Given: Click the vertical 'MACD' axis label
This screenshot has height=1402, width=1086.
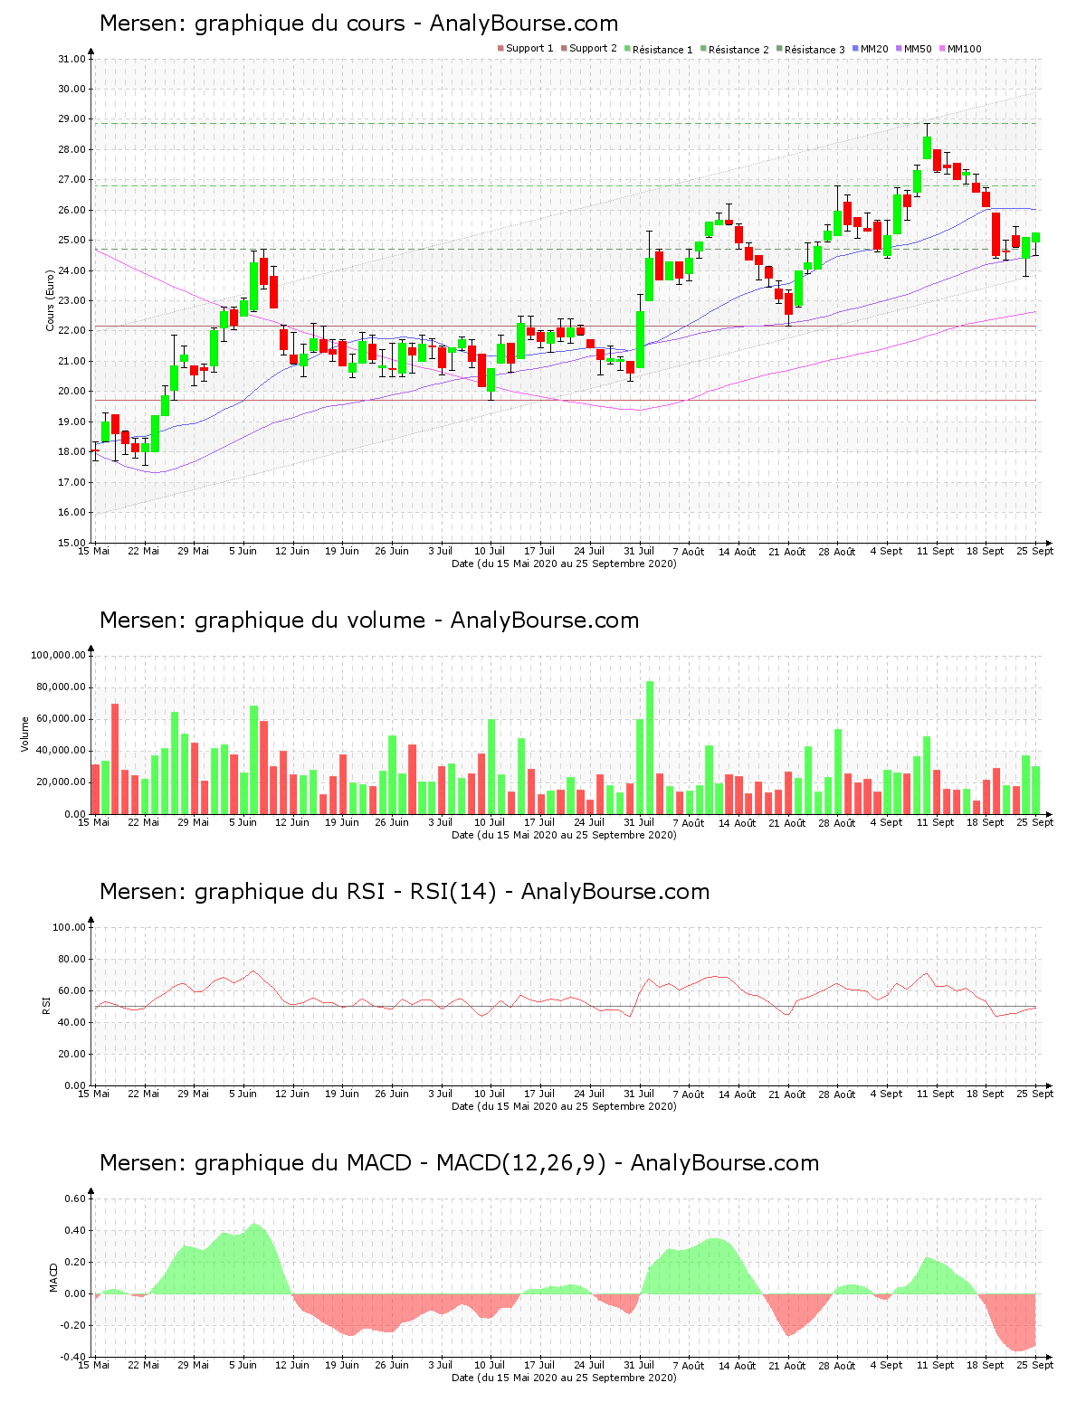Looking at the screenshot, I should (53, 1277).
